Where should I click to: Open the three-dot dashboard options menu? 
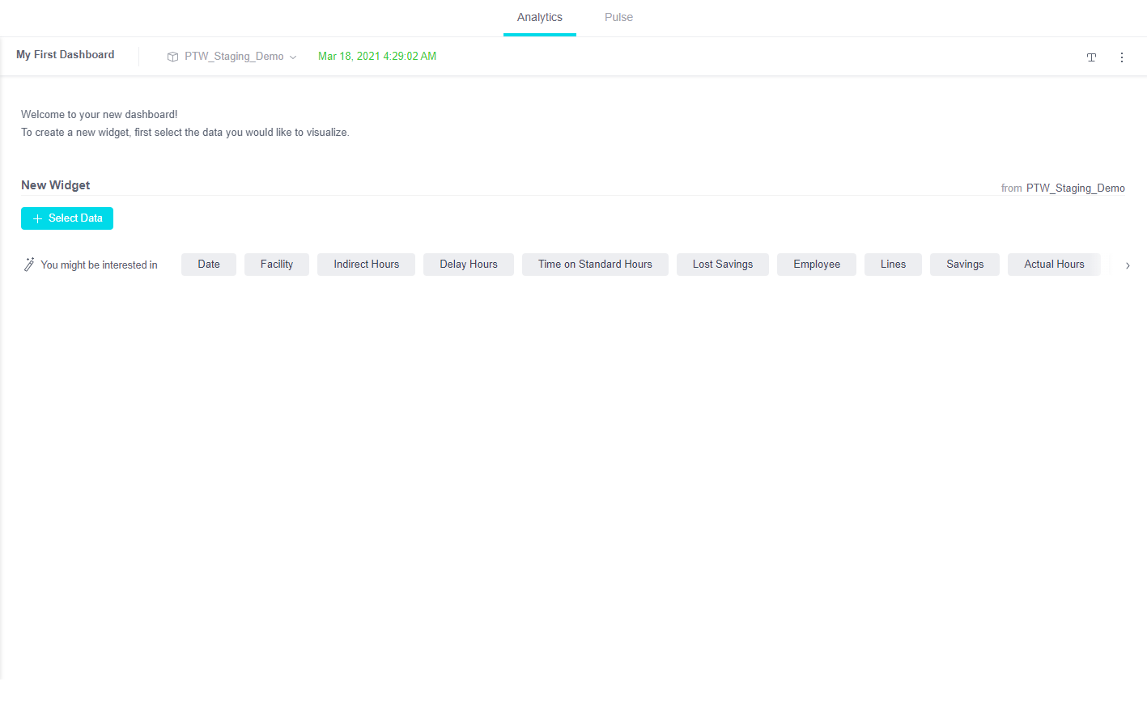point(1121,57)
